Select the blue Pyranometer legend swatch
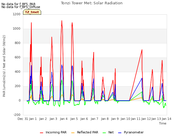184x138 pixels. [x=120, y=133]
